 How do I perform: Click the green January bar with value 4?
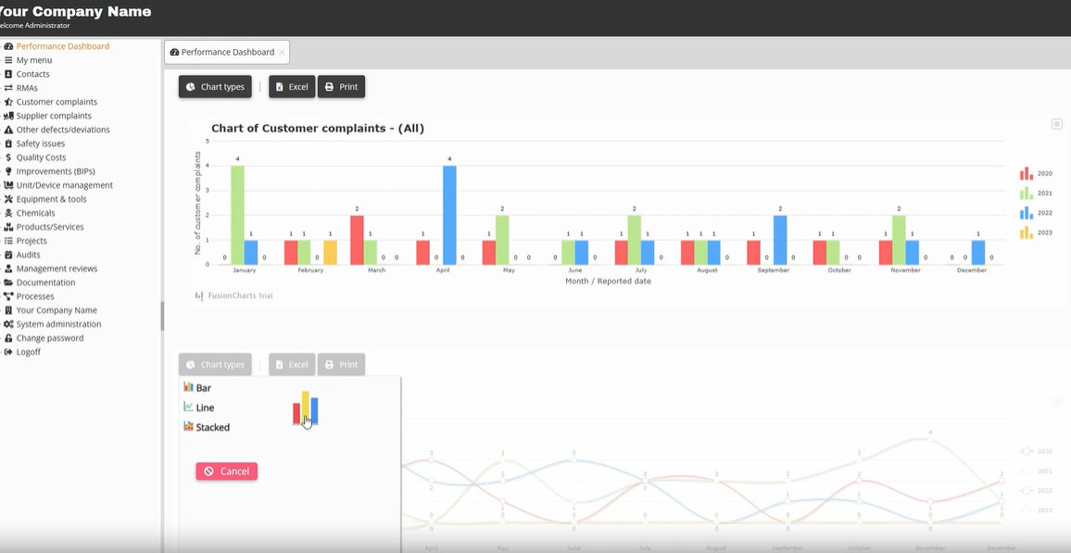[x=238, y=215]
